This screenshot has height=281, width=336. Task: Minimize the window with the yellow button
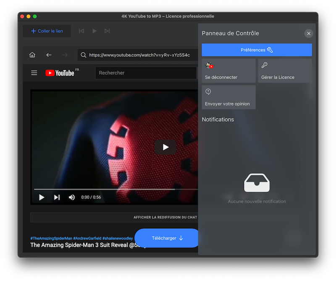tap(29, 16)
